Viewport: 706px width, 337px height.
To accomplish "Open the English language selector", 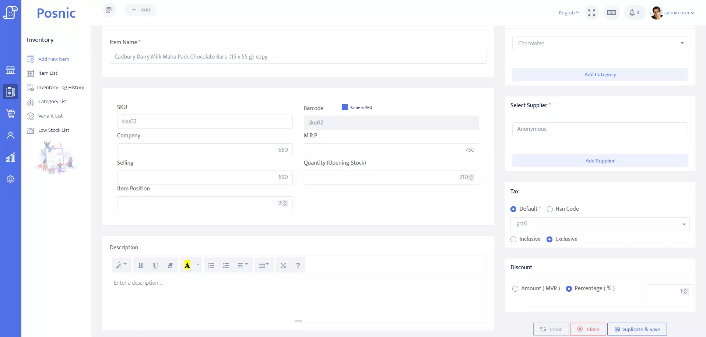I will click(569, 13).
